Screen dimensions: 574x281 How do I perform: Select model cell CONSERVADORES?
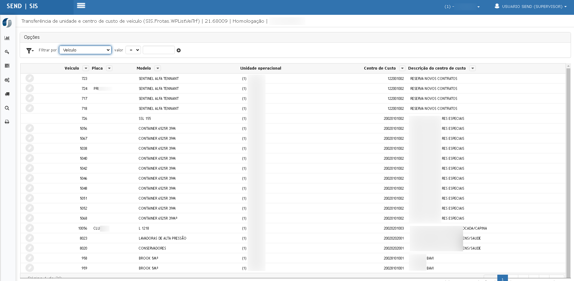(x=152, y=248)
